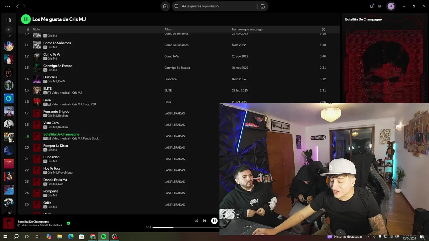The image size is (429, 241).
Task: Open the three-dot Spotify app menu
Action: point(8,6)
